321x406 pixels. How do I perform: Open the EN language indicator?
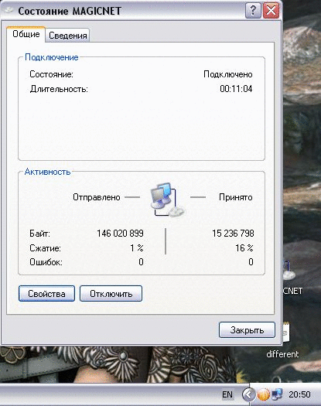[227, 394]
